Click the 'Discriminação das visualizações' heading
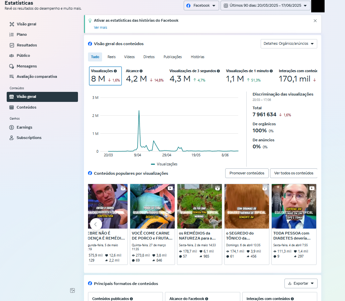This screenshot has height=301, width=345. click(x=283, y=94)
